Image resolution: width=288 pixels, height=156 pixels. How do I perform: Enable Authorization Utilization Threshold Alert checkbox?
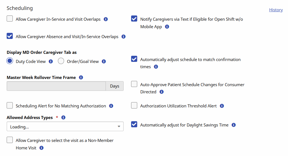point(134,105)
